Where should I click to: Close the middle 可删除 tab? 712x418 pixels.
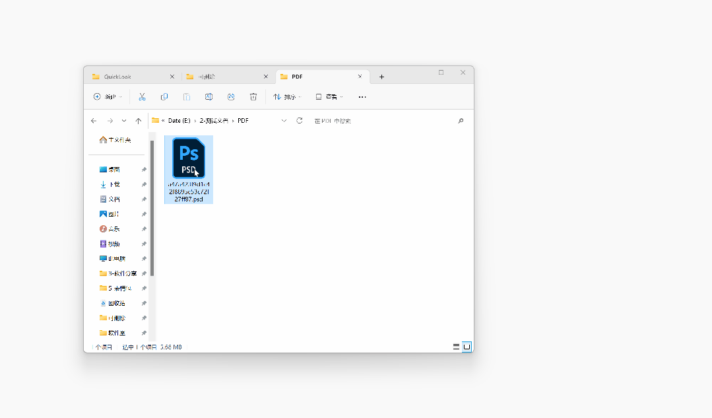(x=266, y=77)
